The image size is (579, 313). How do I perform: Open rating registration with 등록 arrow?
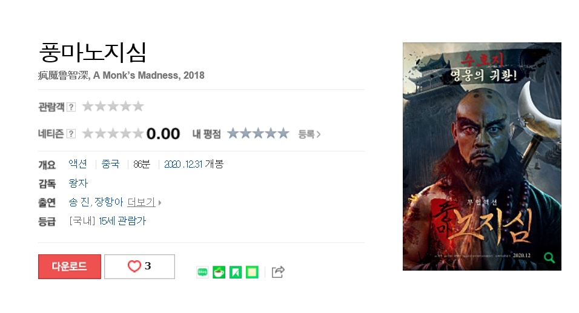click(x=309, y=134)
